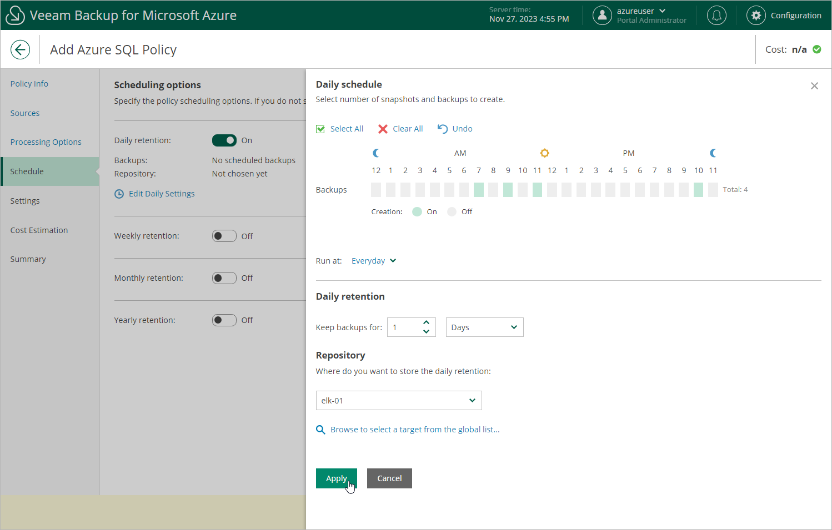Click the Clear All red X icon

click(x=383, y=129)
